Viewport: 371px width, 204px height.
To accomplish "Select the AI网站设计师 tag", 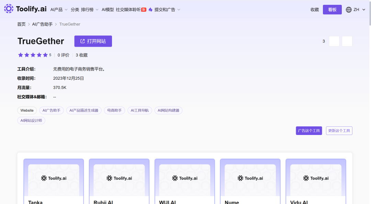I will (x=31, y=121).
